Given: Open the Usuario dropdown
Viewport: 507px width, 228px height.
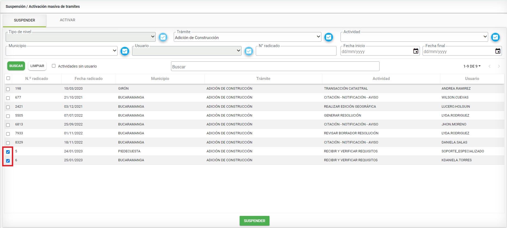Looking at the screenshot, I should pos(187,51).
